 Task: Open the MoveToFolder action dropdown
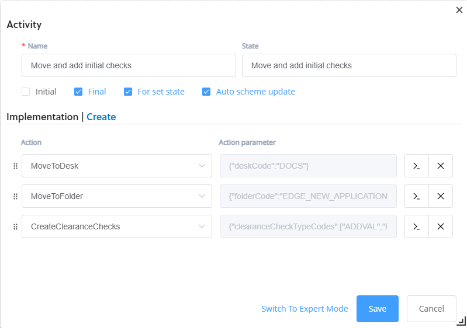point(117,196)
